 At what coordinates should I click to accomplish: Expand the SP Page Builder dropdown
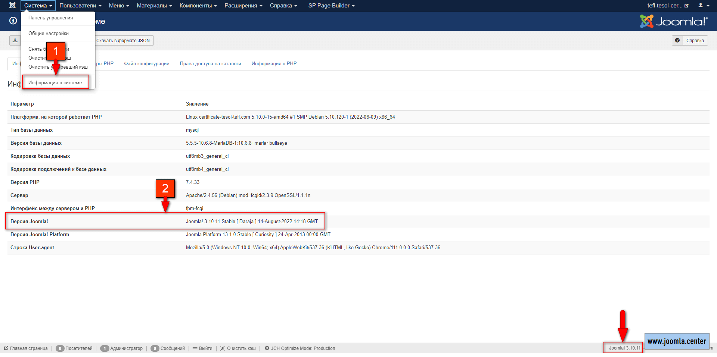point(331,6)
